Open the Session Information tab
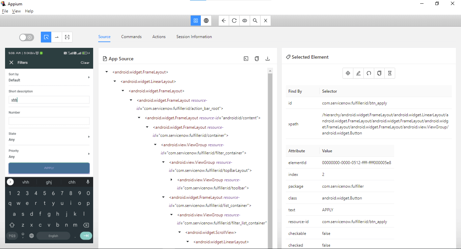 click(x=194, y=37)
